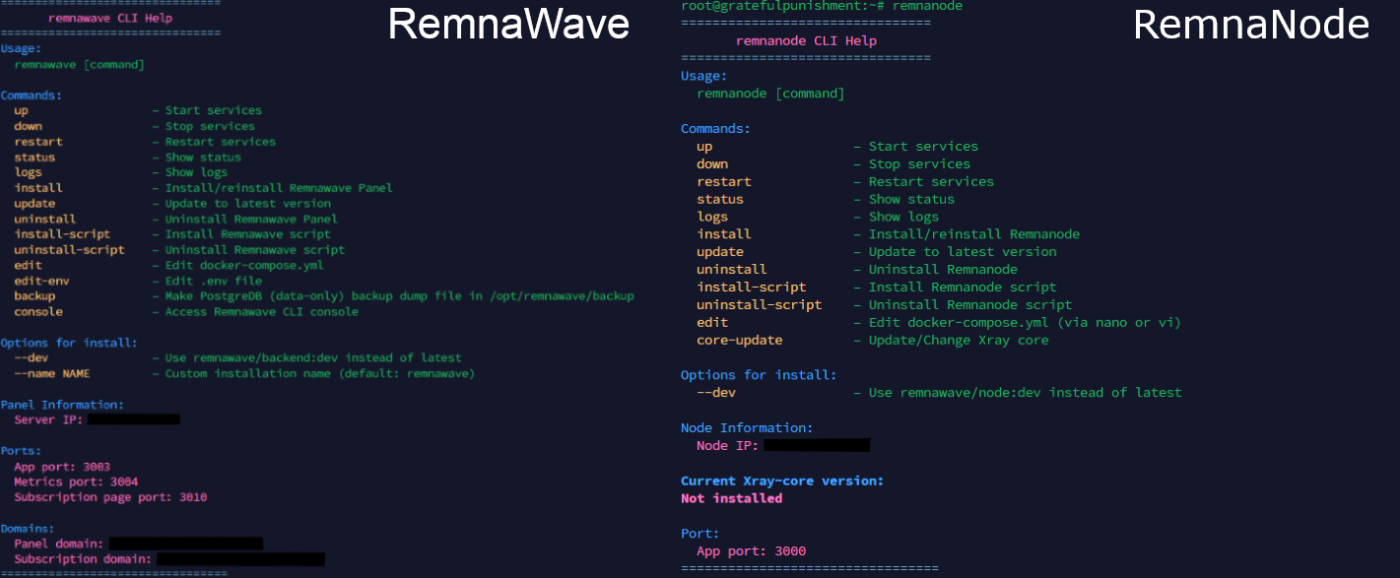This screenshot has width=1400, height=578.
Task: Click the 'Not installed' status text
Action: [731, 499]
